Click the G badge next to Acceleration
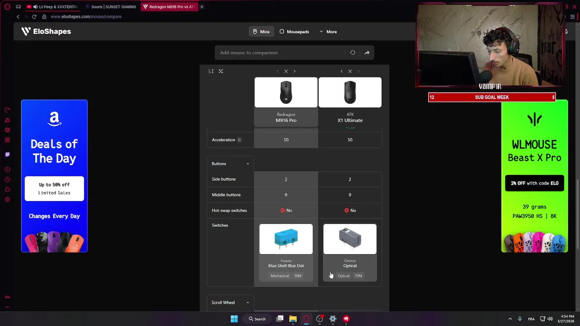Screen dimensions: 580x326 coord(239,140)
